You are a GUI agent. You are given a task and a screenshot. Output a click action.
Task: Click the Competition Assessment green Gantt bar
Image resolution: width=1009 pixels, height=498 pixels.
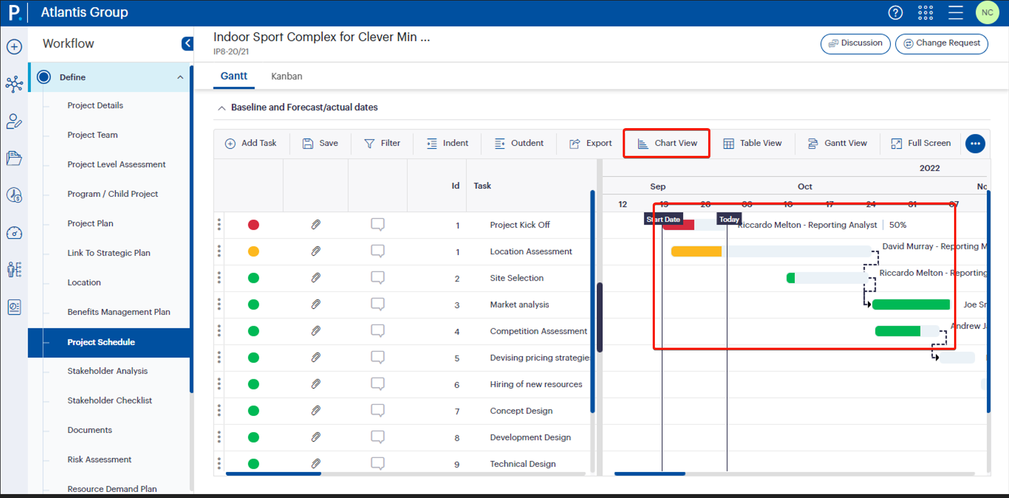coord(897,331)
